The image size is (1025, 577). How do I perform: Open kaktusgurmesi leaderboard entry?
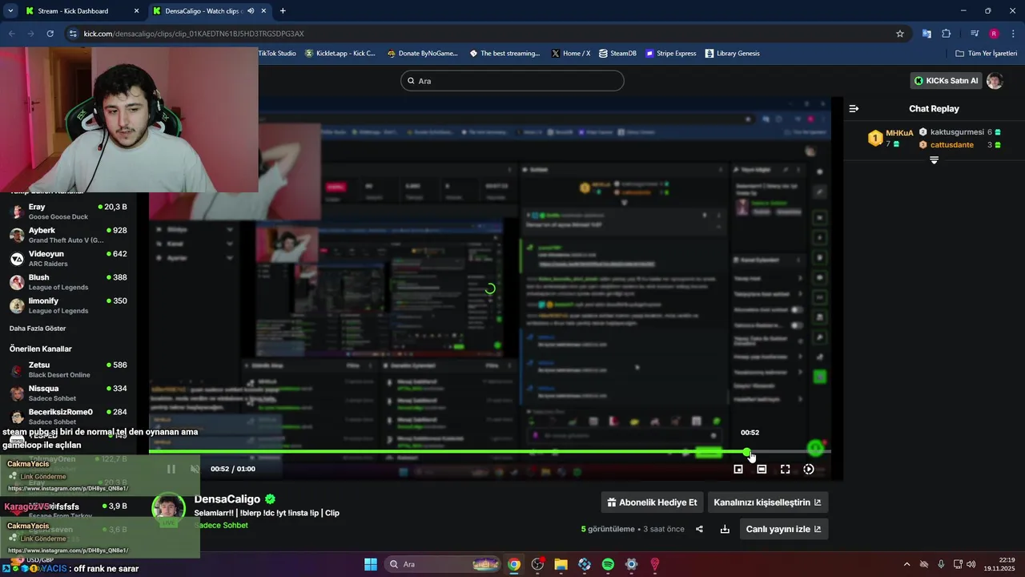[x=959, y=132]
